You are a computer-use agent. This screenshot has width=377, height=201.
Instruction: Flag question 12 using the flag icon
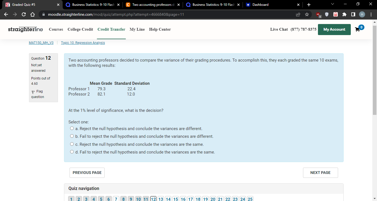[33, 92]
